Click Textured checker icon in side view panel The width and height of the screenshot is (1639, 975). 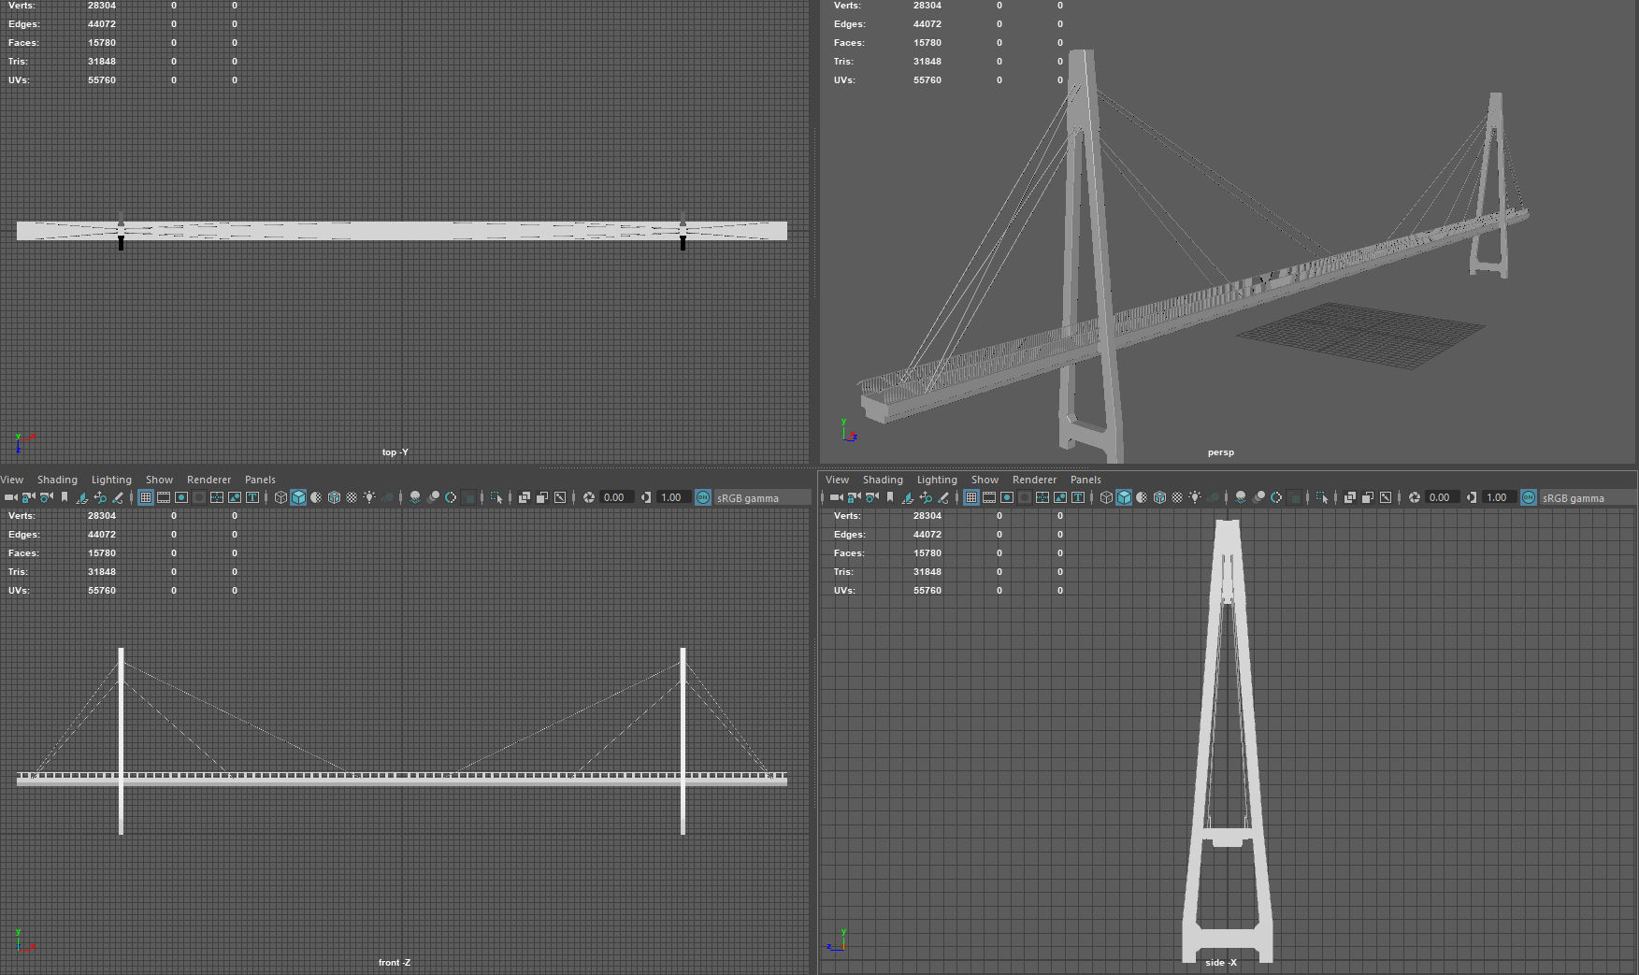(x=1177, y=497)
